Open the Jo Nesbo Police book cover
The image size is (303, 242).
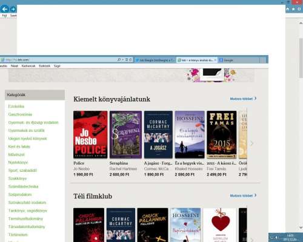click(90, 134)
